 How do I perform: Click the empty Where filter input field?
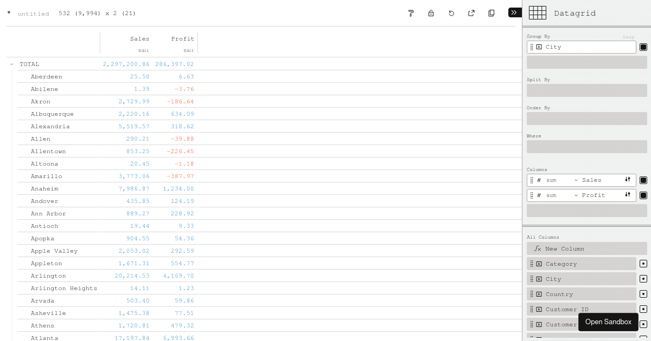coord(586,147)
